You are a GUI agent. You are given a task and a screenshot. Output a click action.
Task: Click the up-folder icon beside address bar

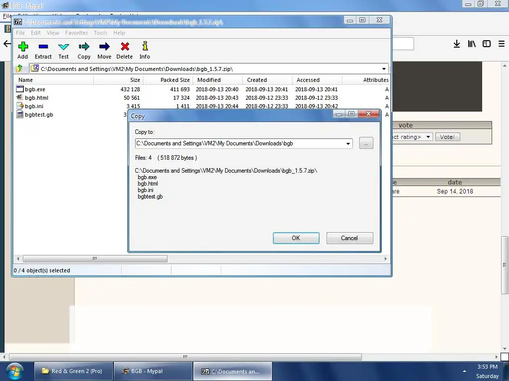[x=19, y=68]
